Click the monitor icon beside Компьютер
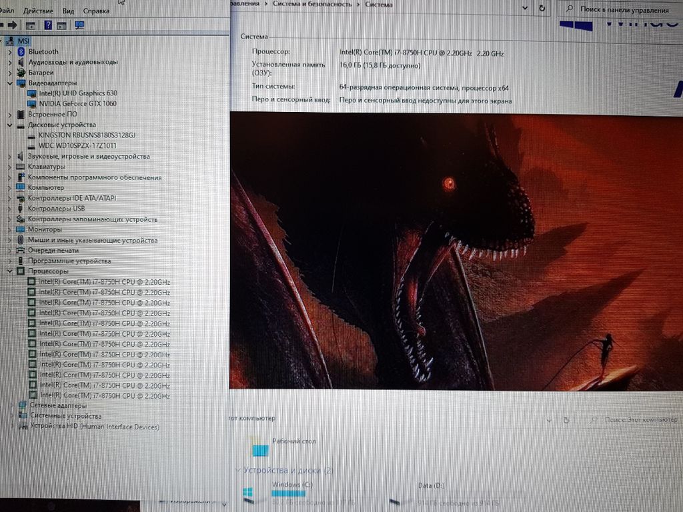 click(x=20, y=187)
